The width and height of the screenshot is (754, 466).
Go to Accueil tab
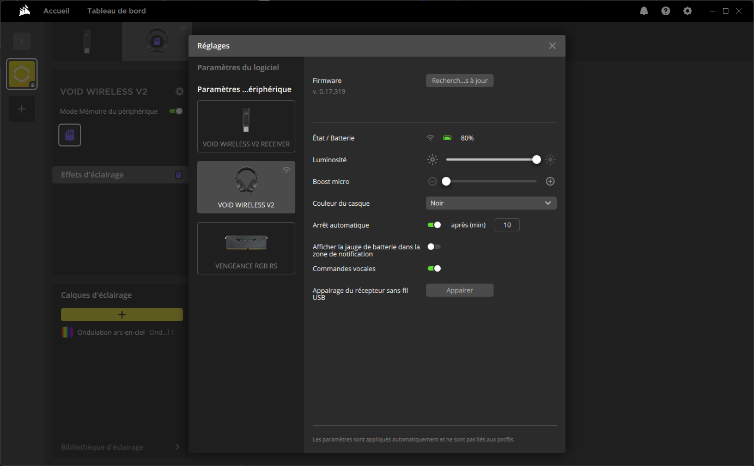57,11
